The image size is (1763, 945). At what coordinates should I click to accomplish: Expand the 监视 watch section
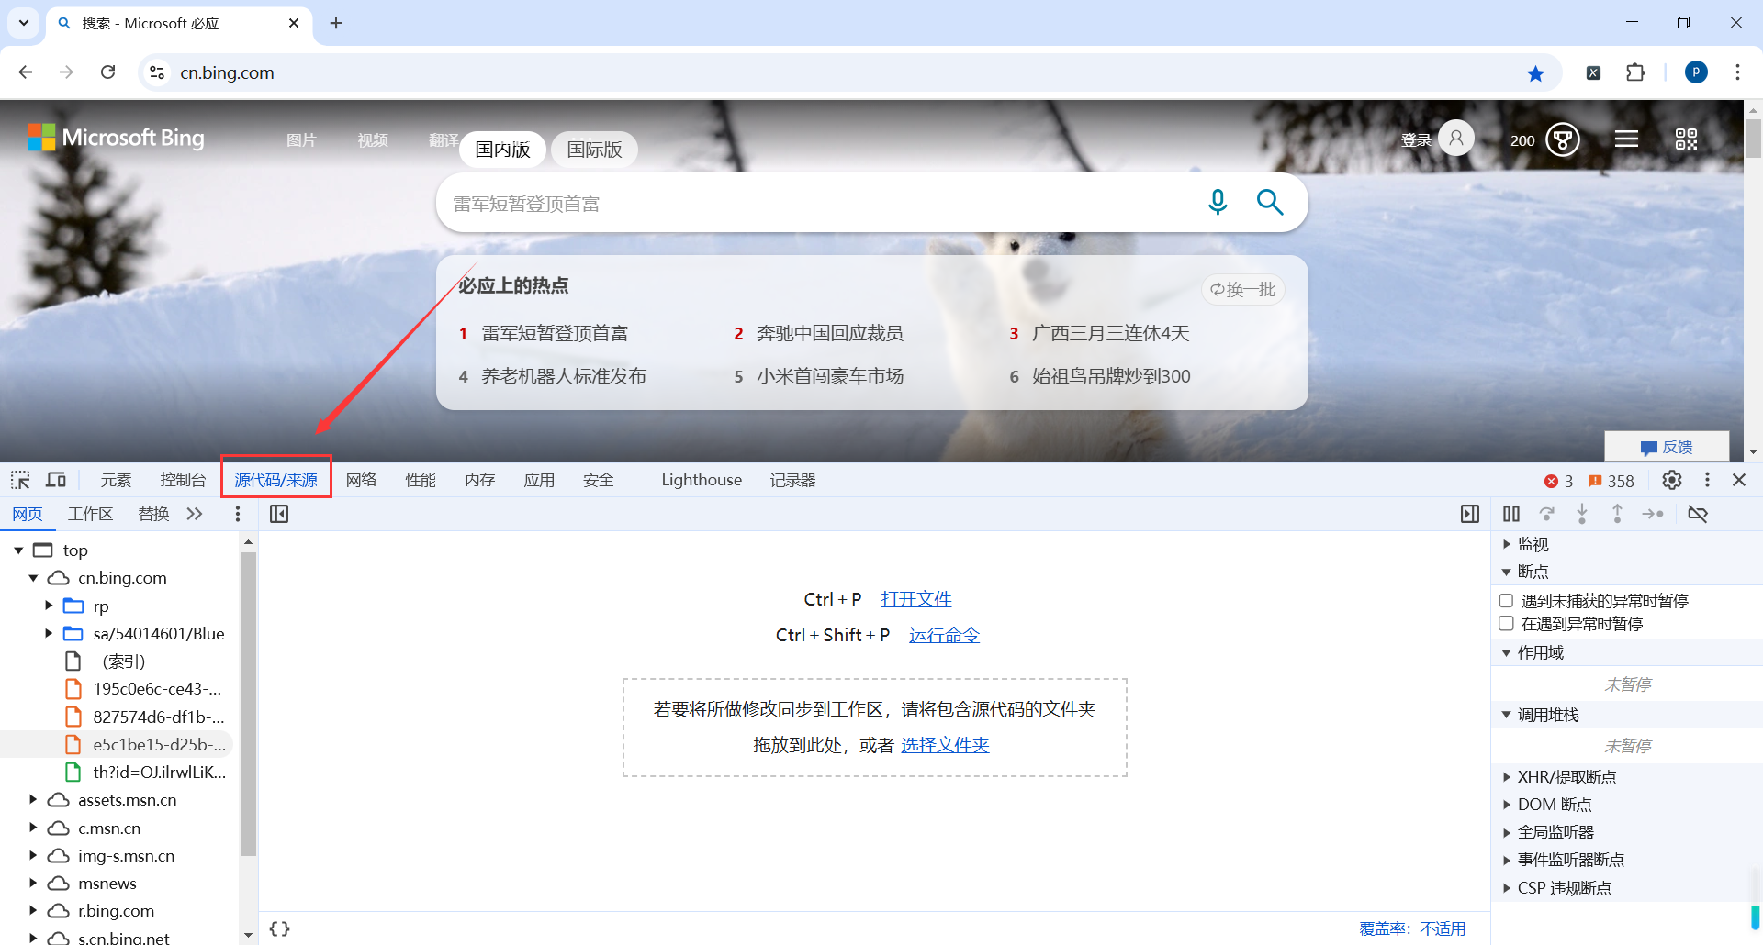tap(1507, 544)
